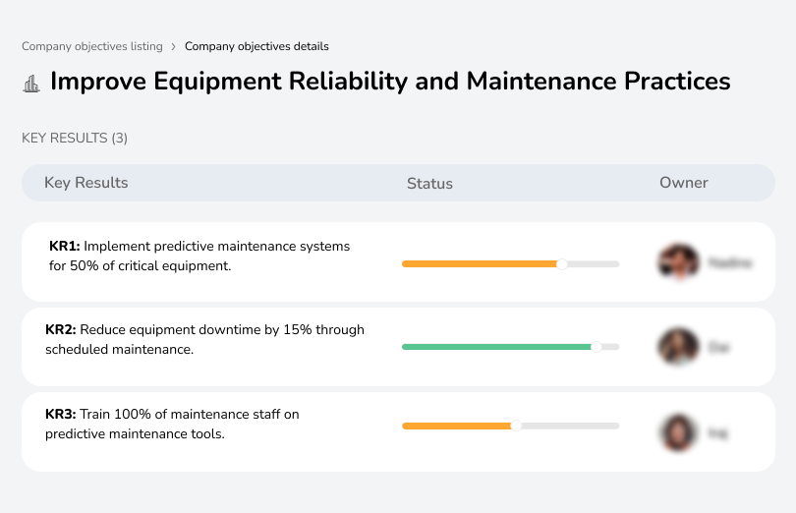796x513 pixels.
Task: Click the blurred owner name in KR1 row
Action: tap(730, 262)
